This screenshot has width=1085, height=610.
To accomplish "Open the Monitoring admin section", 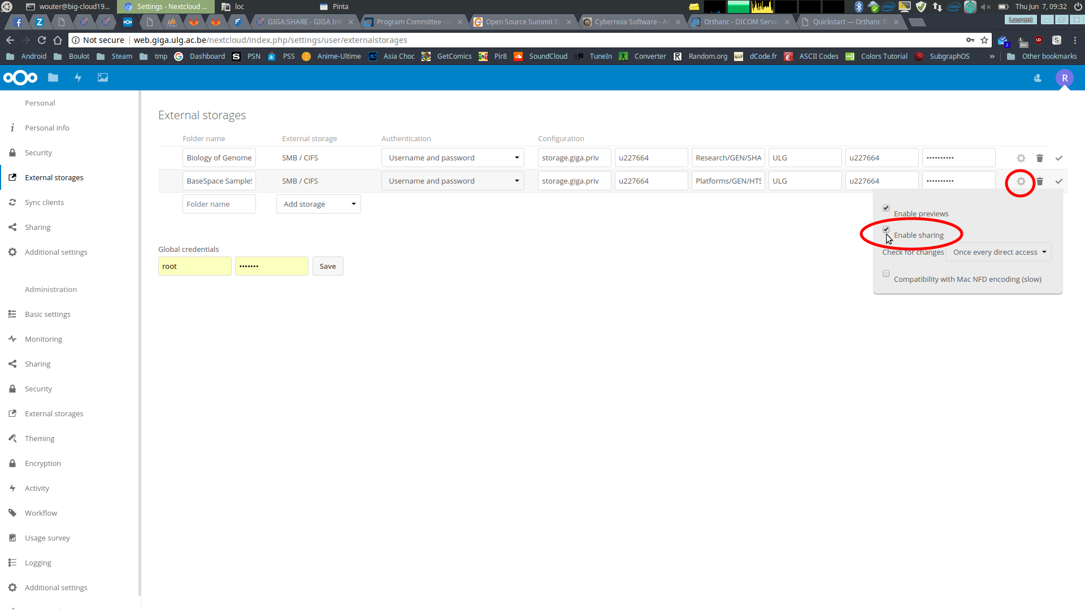I will pyautogui.click(x=44, y=339).
